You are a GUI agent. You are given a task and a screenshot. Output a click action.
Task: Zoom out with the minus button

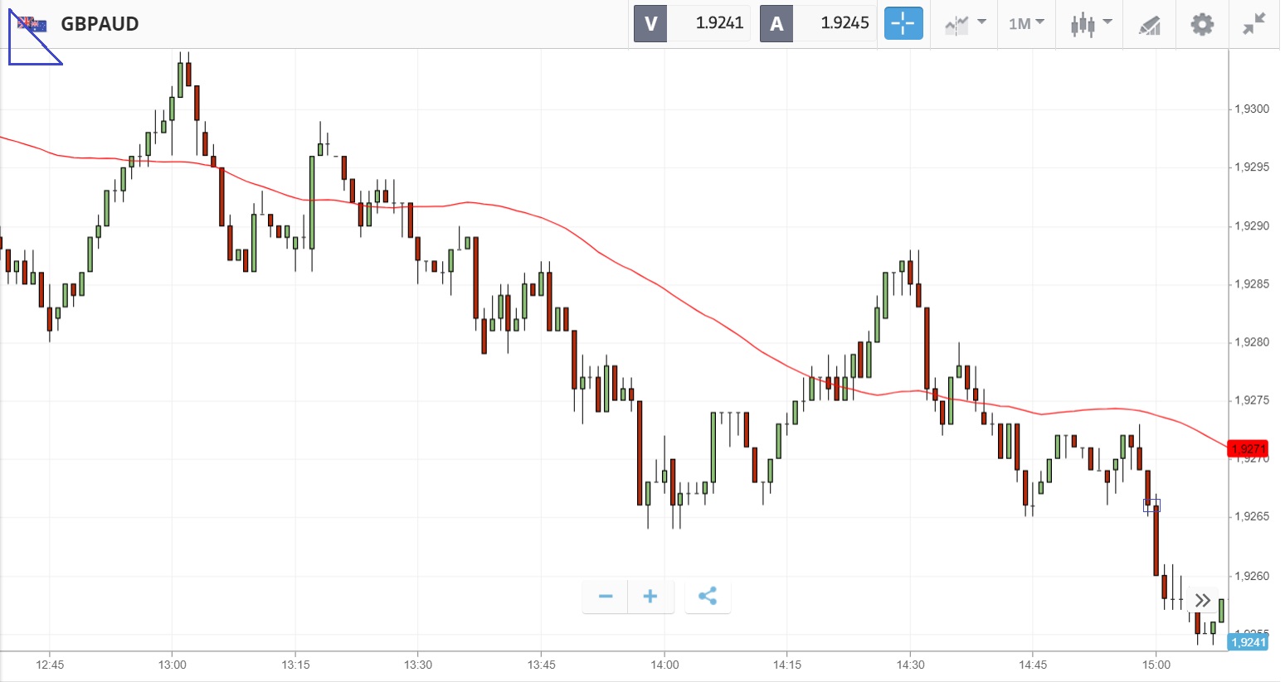pyautogui.click(x=606, y=597)
